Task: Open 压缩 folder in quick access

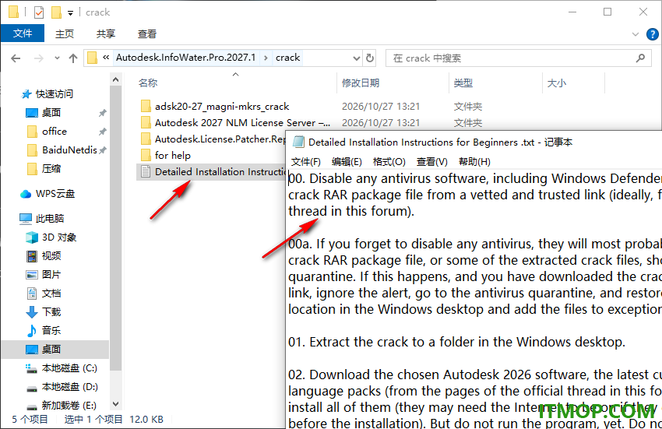Action: 51,169
